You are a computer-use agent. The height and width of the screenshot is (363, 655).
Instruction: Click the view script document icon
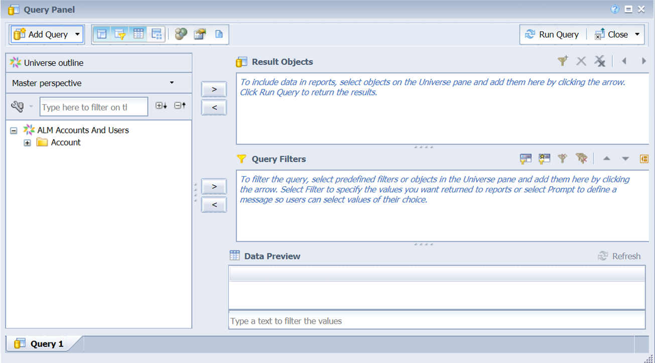pos(219,34)
